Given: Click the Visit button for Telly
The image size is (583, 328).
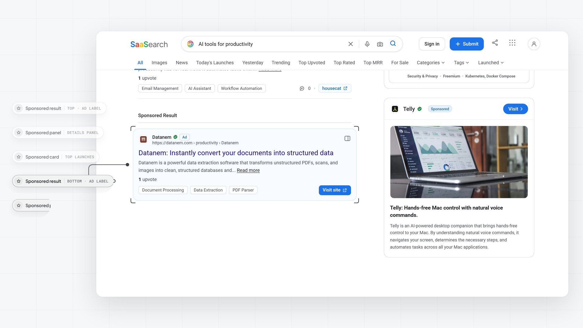Looking at the screenshot, I should coord(516,109).
